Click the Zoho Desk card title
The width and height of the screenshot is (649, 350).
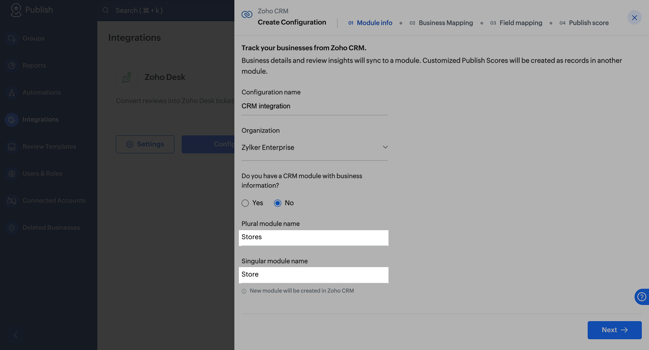[165, 77]
